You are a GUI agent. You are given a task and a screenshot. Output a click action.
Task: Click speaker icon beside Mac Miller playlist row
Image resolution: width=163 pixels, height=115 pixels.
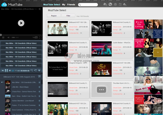click(x=2, y=82)
